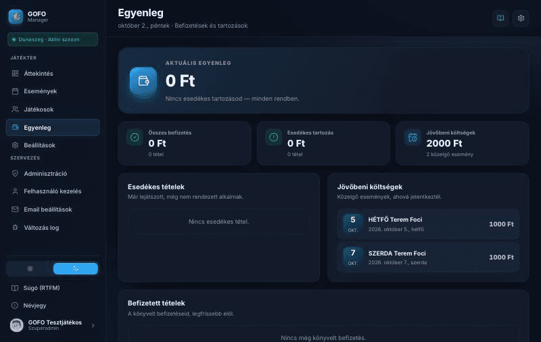
Task: Open the help book icon in header
Action: point(500,18)
